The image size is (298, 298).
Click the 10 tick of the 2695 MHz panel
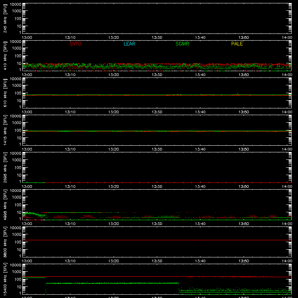click(x=19, y=175)
